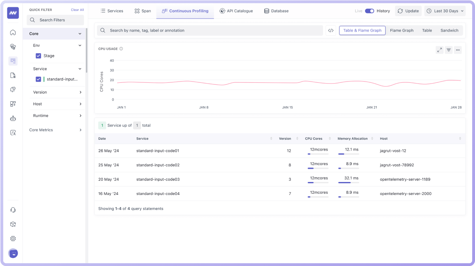Select the highlighted APM traces sidebar icon
The width and height of the screenshot is (475, 266).
[x=13, y=61]
